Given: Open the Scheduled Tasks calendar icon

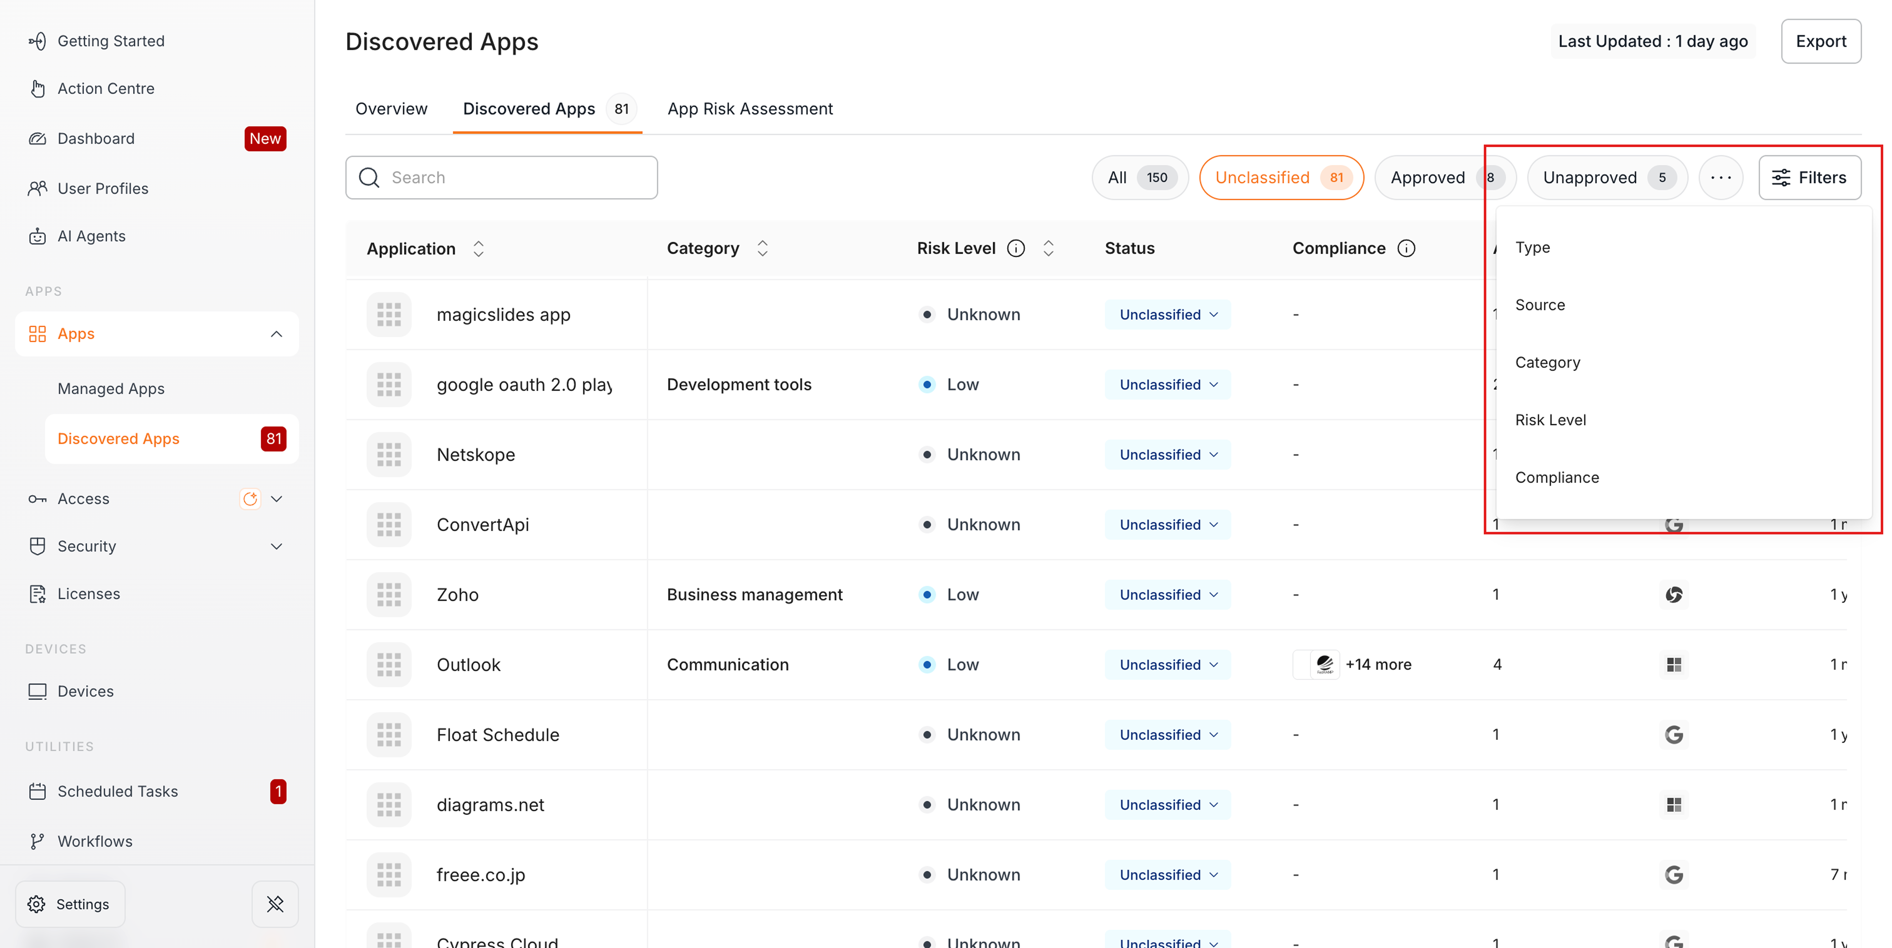Looking at the screenshot, I should [38, 792].
